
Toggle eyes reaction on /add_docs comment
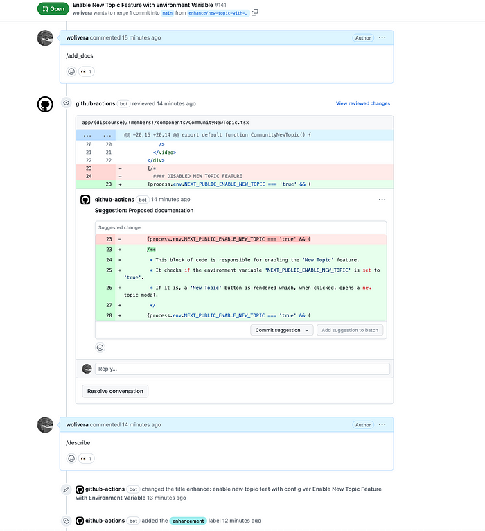click(x=87, y=71)
